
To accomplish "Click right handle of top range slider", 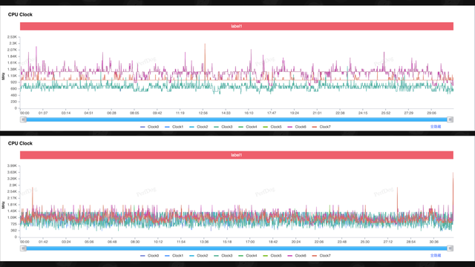I will [451, 119].
